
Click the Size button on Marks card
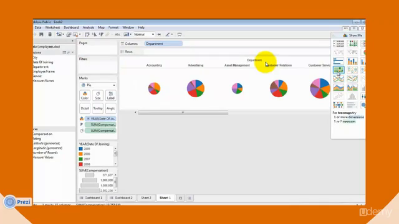(x=98, y=95)
